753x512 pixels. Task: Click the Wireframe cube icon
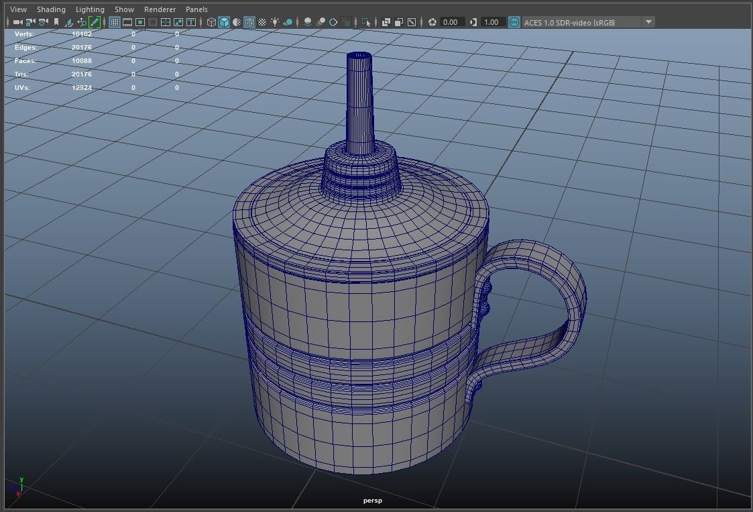click(211, 22)
